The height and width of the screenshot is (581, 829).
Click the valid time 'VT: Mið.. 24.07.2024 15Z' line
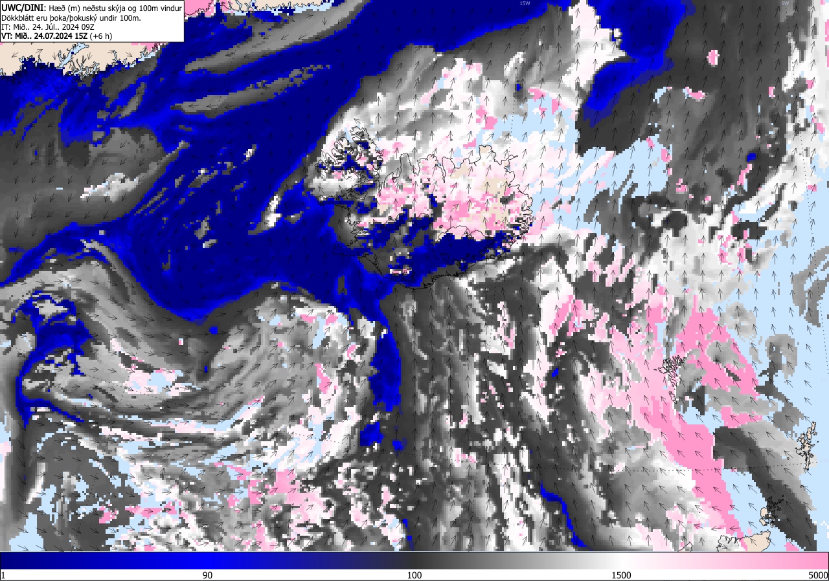(56, 36)
